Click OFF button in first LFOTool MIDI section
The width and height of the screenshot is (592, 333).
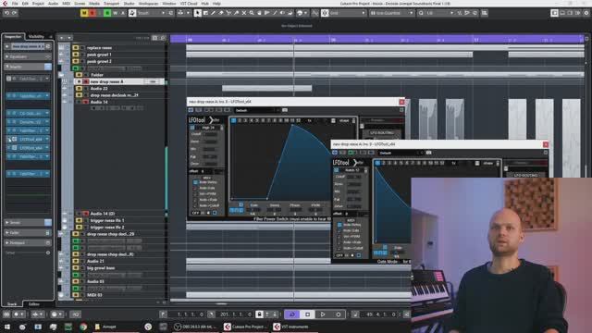pos(195,214)
